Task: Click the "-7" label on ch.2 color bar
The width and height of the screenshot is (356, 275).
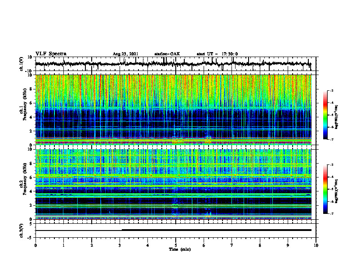Action: pos(331,214)
